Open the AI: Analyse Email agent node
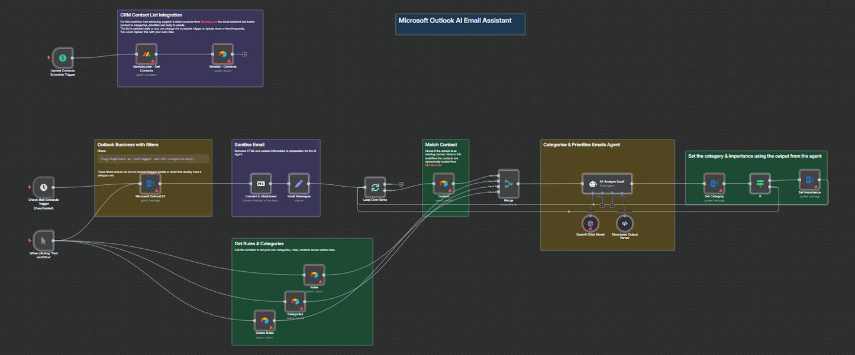 tap(607, 184)
